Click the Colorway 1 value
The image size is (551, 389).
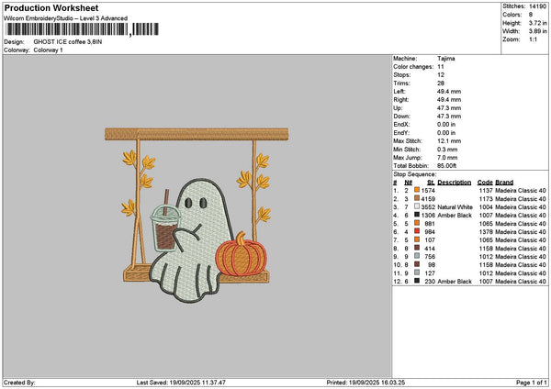click(50, 50)
